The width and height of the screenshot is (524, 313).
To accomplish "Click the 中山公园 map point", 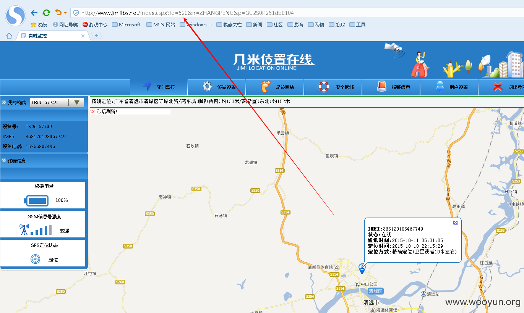I will (366, 284).
